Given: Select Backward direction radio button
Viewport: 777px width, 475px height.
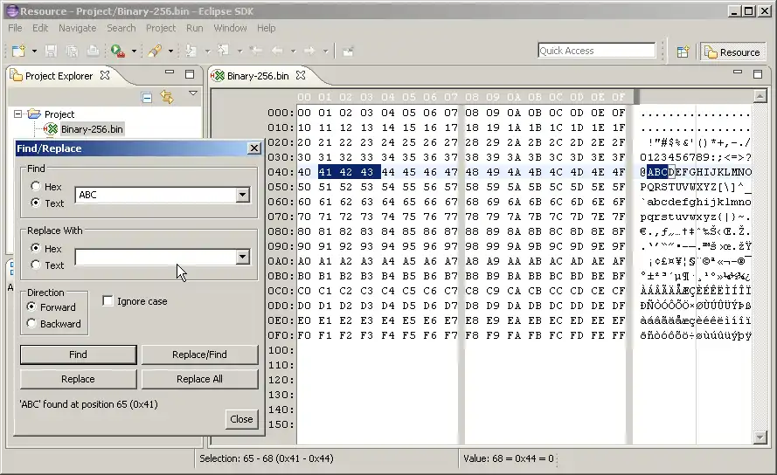Looking at the screenshot, I should 31,323.
